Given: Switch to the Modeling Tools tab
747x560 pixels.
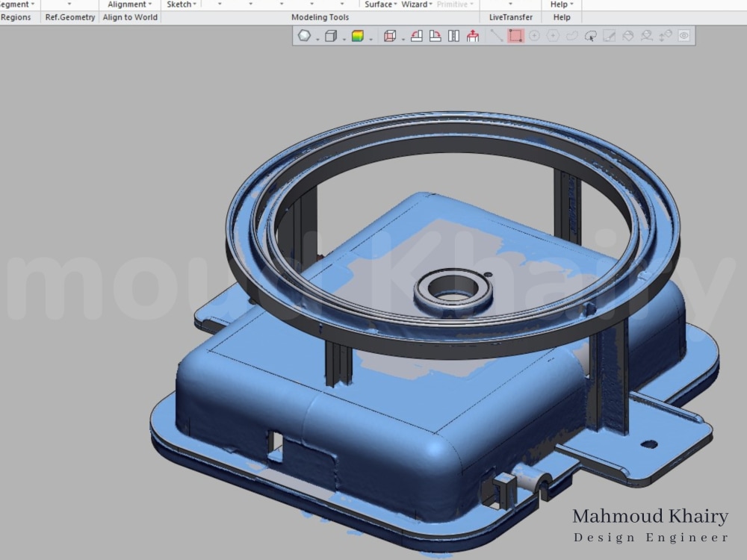Looking at the screenshot, I should [320, 17].
